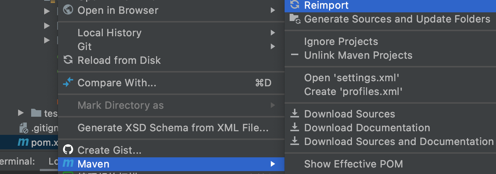
Task: Click the Download Sources arrow icon
Action: pos(295,114)
